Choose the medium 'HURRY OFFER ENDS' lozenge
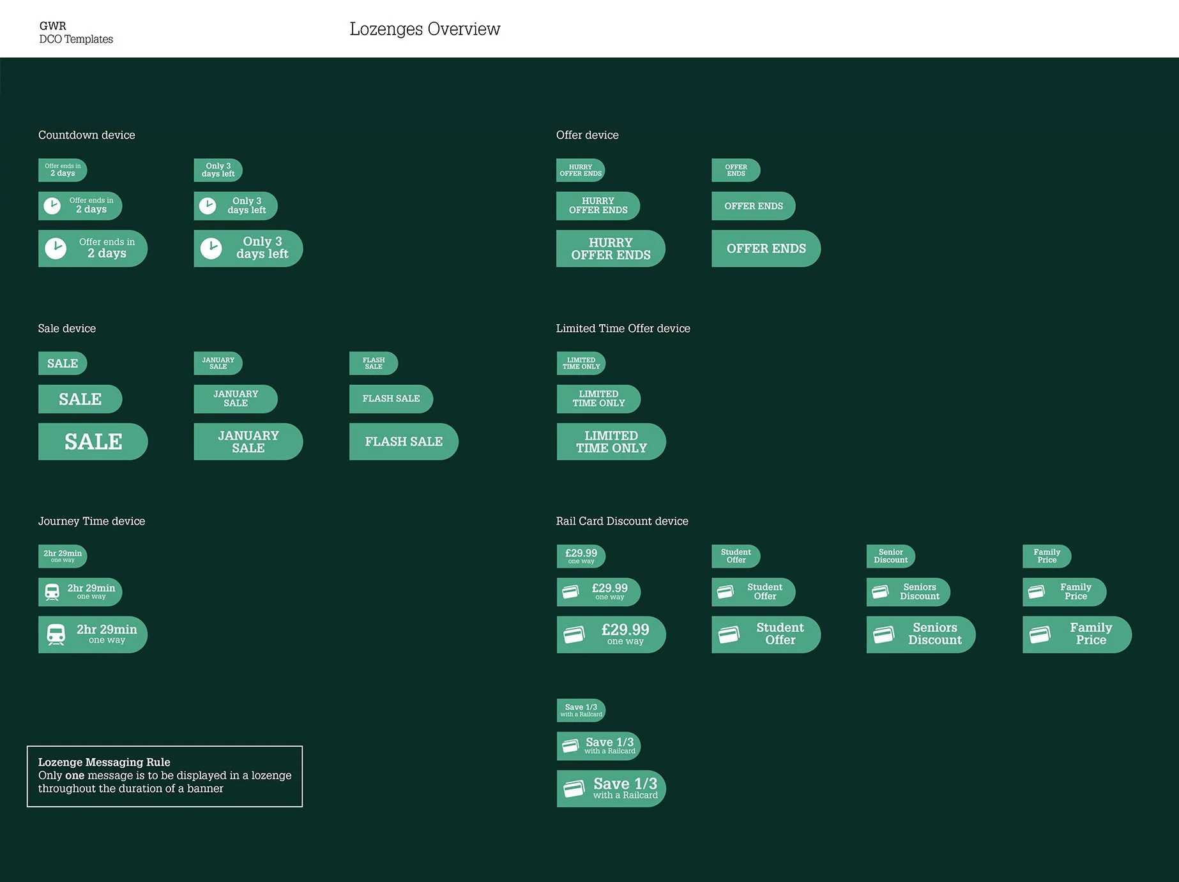1179x882 pixels. pos(598,206)
